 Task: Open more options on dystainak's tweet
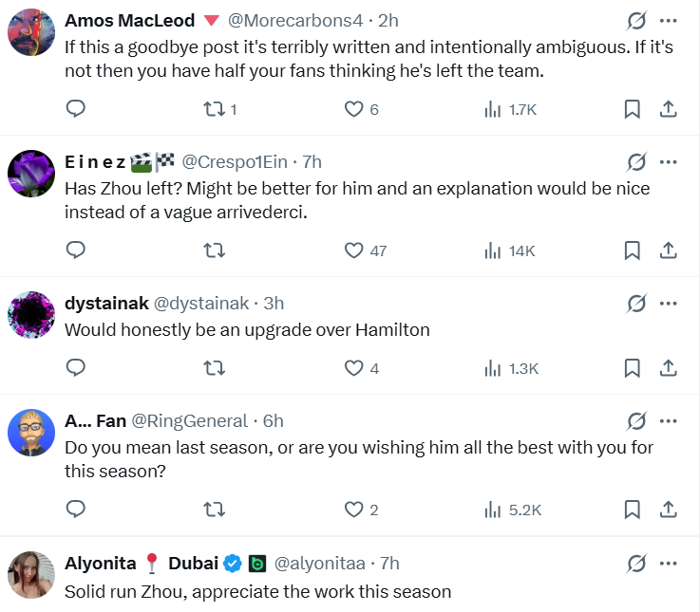tap(669, 304)
